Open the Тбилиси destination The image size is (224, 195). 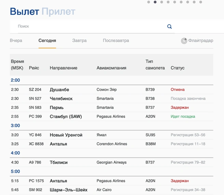point(59,162)
